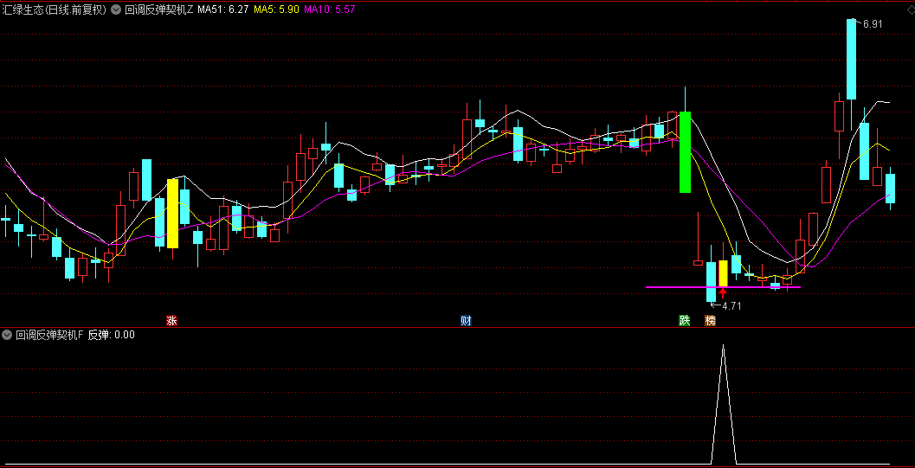Viewport: 915px width, 468px height.
Task: Click the big green candle above 跌
Action: pos(685,152)
